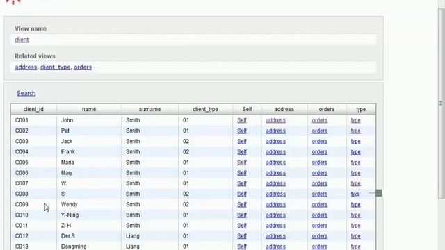The height and width of the screenshot is (250, 445).
Task: Open Self link in row C005
Action: pyautogui.click(x=242, y=162)
